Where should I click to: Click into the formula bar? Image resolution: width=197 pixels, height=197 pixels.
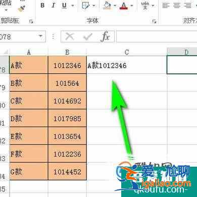157,36
